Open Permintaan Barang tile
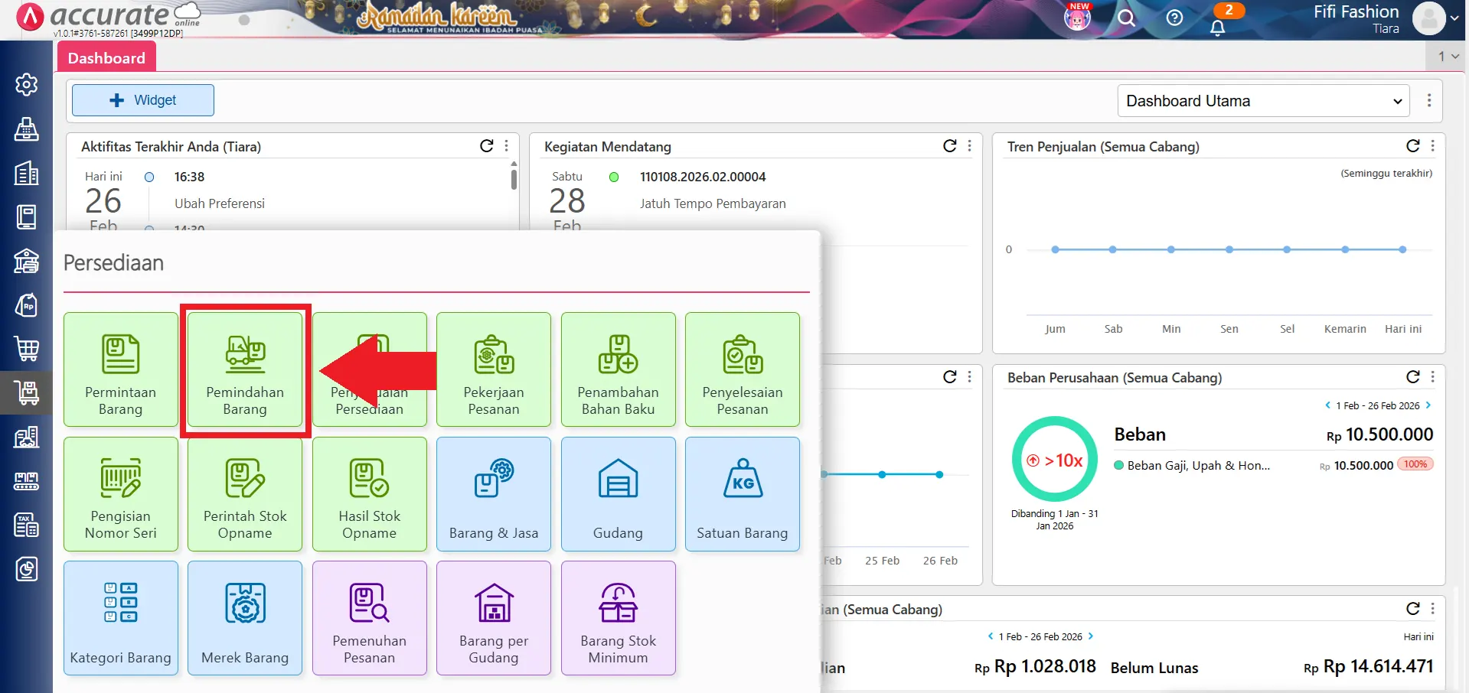The image size is (1469, 693). [121, 370]
